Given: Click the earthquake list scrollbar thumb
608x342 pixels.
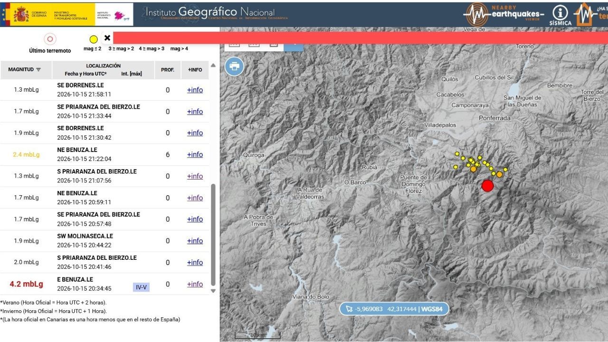Looking at the screenshot, I should point(213,235).
